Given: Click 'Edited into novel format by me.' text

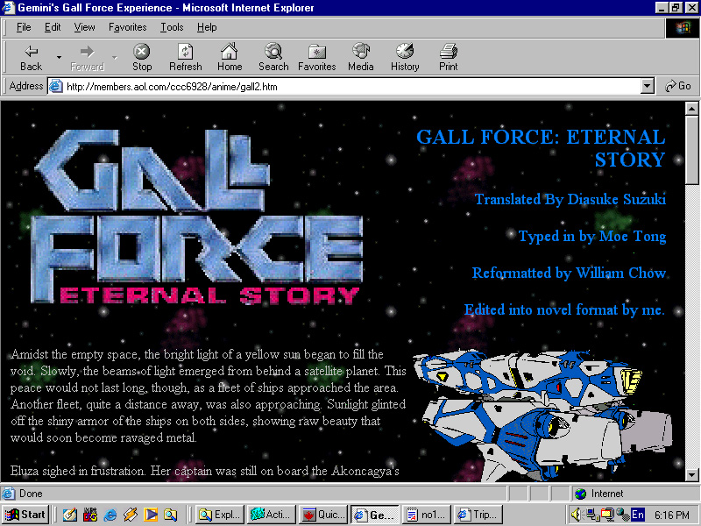Looking at the screenshot, I should pos(564,309).
